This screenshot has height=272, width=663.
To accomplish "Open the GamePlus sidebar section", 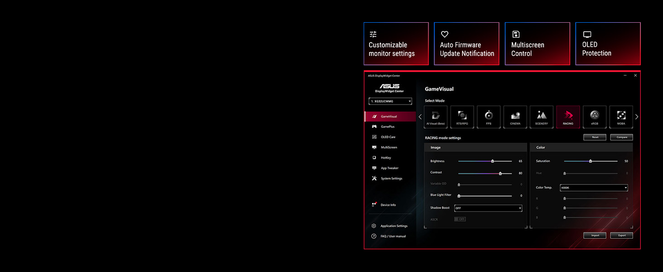I will (390, 126).
